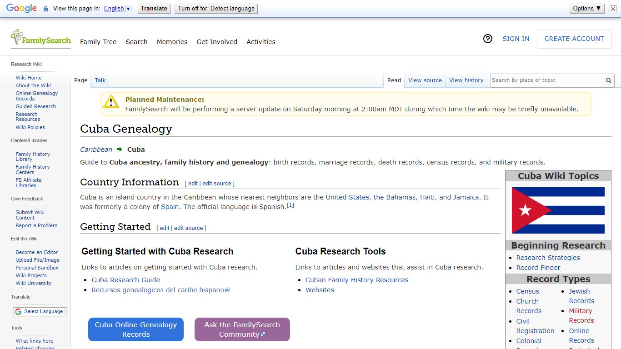Go to Wiki Home in sidebar
621x349 pixels.
[x=29, y=78]
